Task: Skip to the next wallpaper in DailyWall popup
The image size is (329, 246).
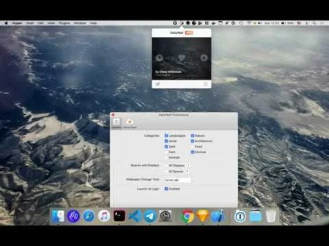Action: 204,58
